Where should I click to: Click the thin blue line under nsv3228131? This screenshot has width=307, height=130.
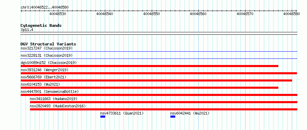[x=159, y=58]
